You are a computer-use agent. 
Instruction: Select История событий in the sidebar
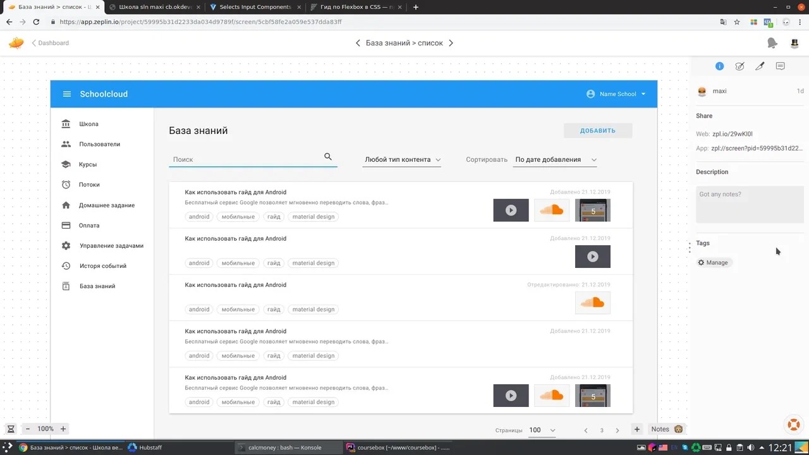102,266
